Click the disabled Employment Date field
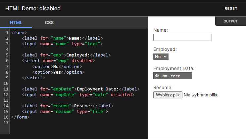 tap(172, 76)
